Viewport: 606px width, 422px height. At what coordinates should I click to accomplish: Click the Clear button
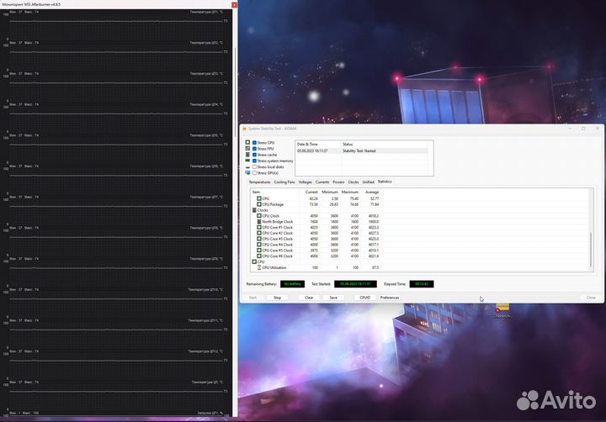pyautogui.click(x=309, y=298)
